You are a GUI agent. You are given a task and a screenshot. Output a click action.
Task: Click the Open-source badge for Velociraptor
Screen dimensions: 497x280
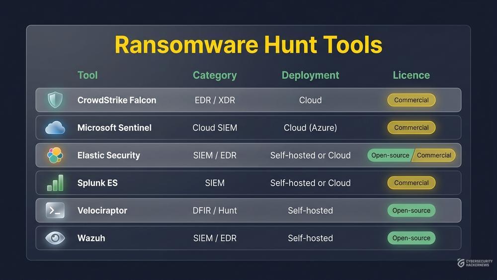[x=412, y=210]
